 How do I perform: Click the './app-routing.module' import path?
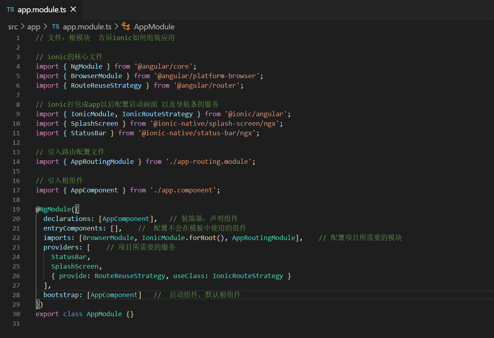208,161
